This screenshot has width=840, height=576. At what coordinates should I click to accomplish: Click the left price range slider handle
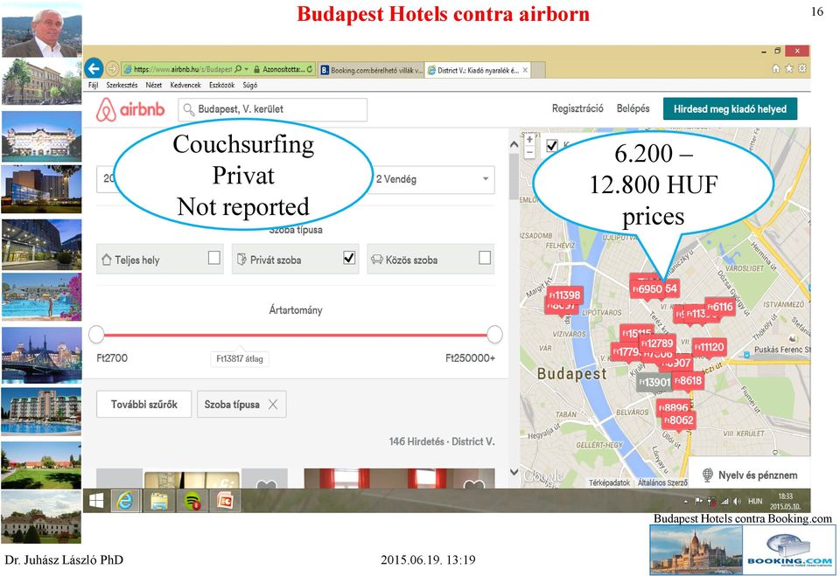coord(96,335)
